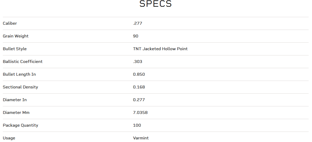Screen dimensions: 312x142
Task: Click TNT Jacketed Hollow Point text
Action: (x=160, y=49)
